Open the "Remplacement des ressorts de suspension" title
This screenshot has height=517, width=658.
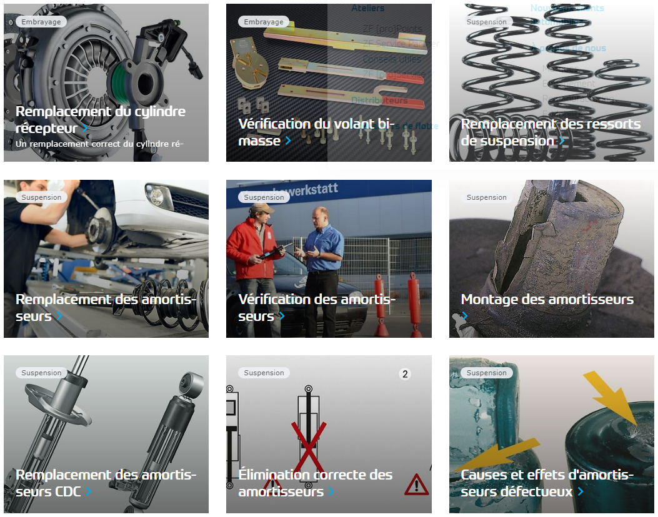551,132
